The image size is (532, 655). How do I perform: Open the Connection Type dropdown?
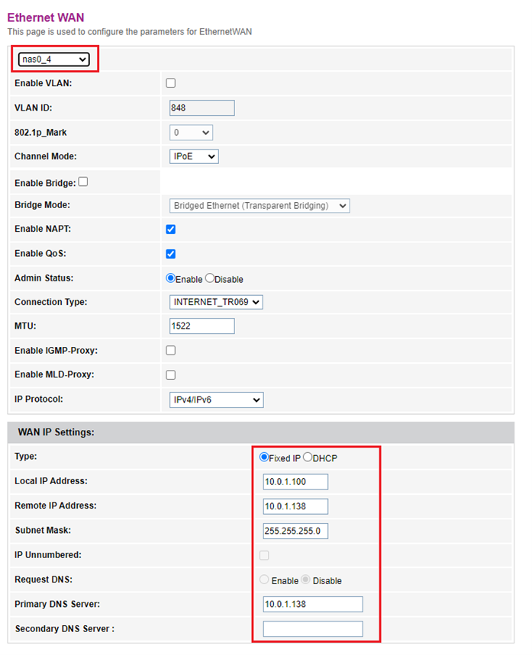(x=216, y=302)
